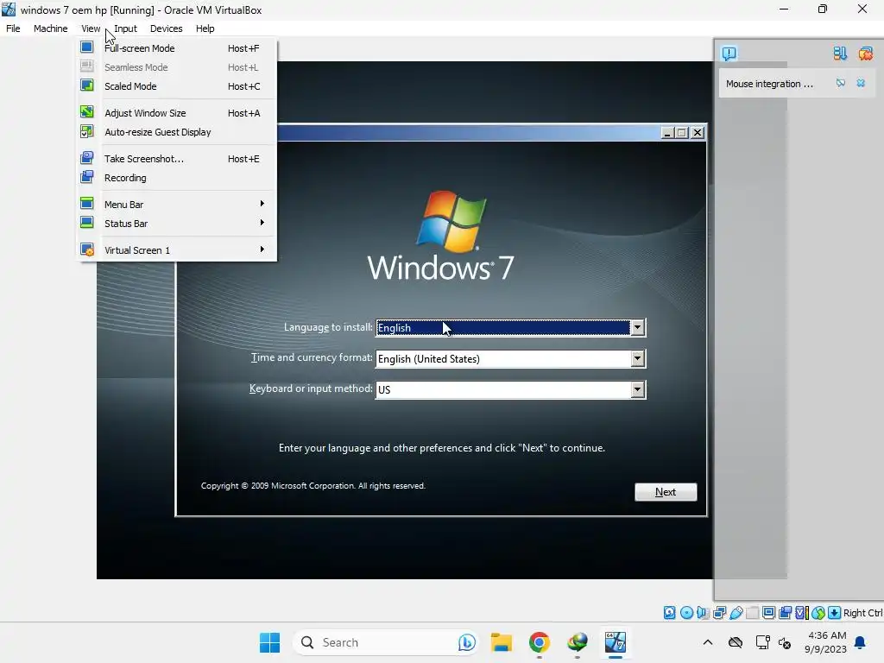Open Google Chrome from the taskbar
The height and width of the screenshot is (663, 884).
(x=540, y=642)
